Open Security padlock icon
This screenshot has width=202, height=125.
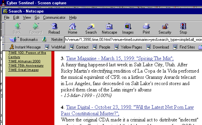(x=165, y=28)
